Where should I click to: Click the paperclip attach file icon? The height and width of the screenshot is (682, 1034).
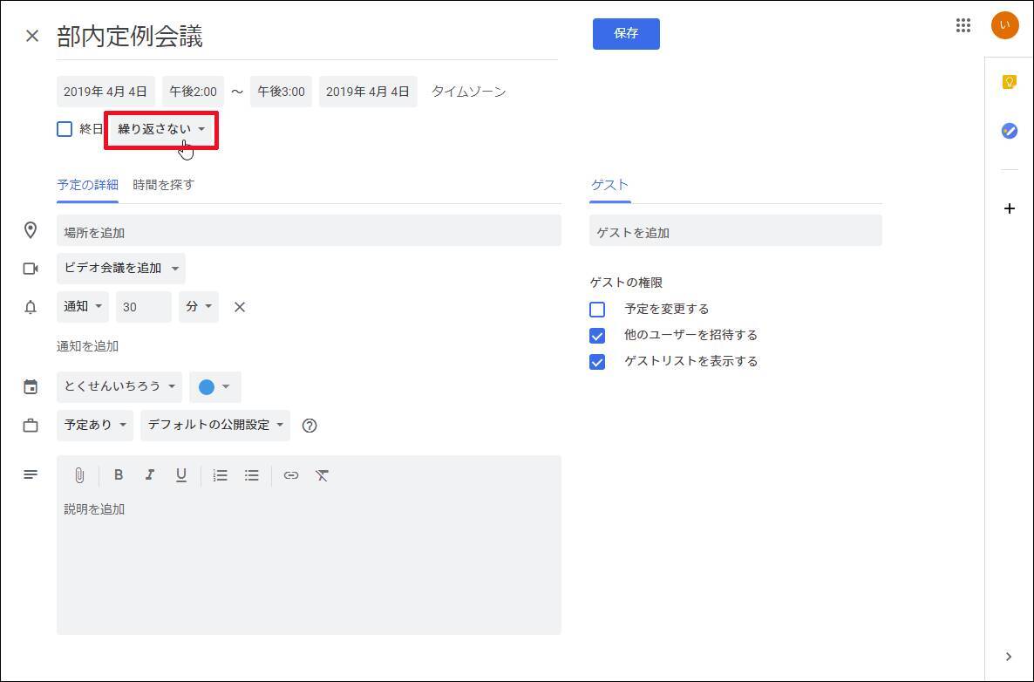[79, 475]
